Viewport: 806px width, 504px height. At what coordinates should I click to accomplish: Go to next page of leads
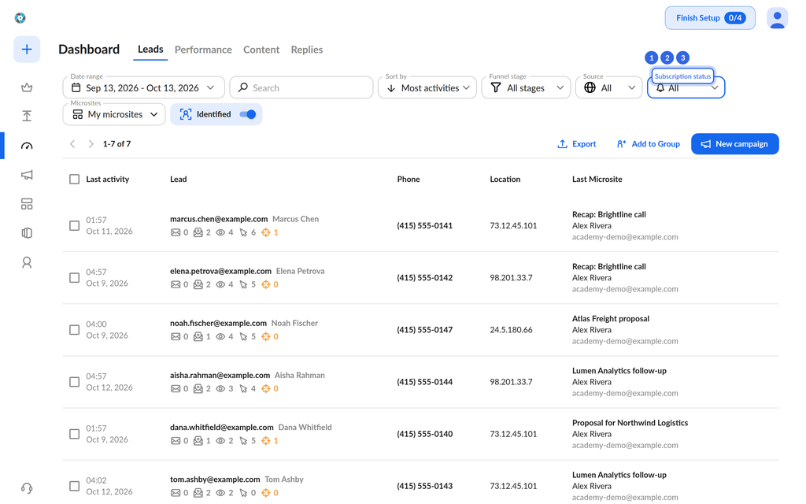tap(91, 144)
